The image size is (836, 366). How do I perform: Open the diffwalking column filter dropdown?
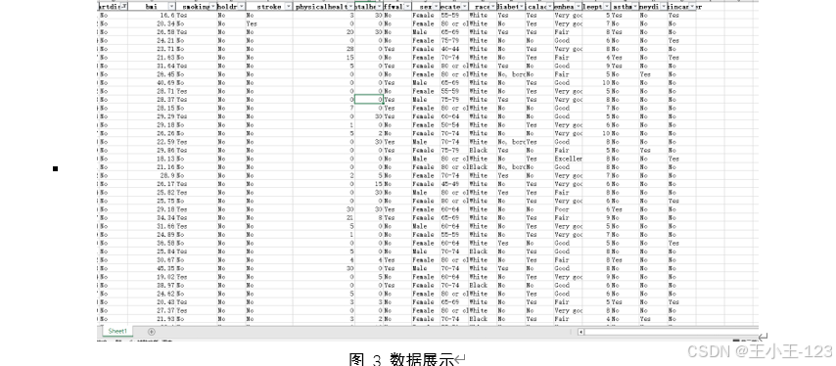407,7
